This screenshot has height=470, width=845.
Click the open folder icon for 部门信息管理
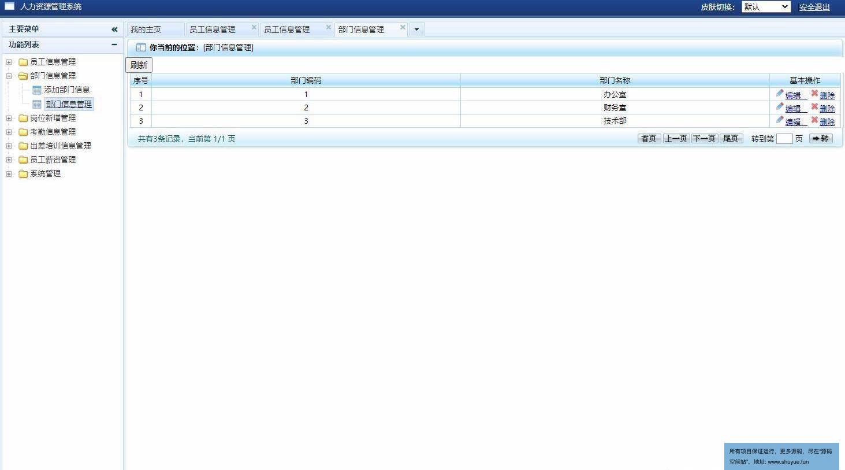point(23,76)
